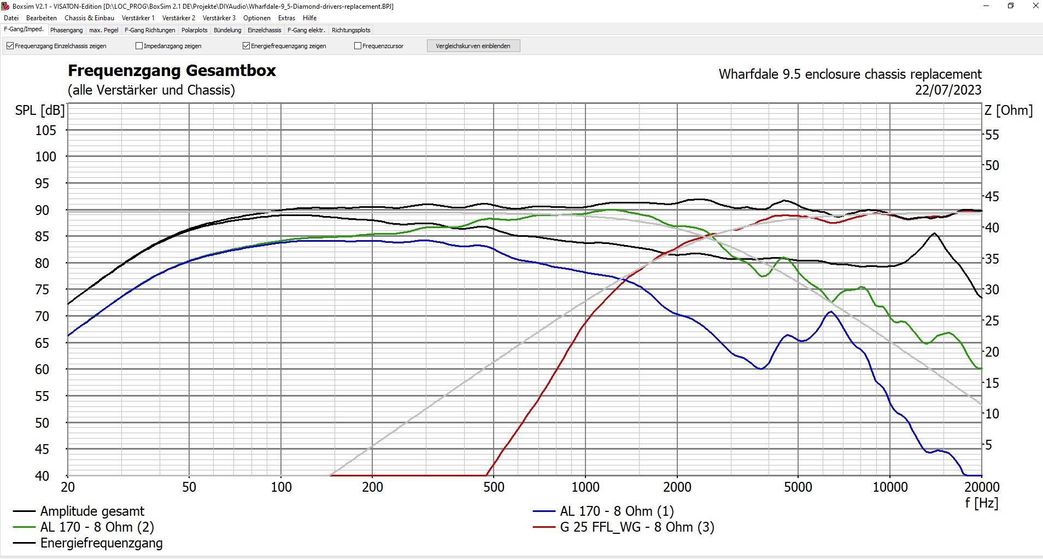Enable the Frequenzcursor checkbox
Image resolution: width=1043 pixels, height=559 pixels.
[x=358, y=46]
